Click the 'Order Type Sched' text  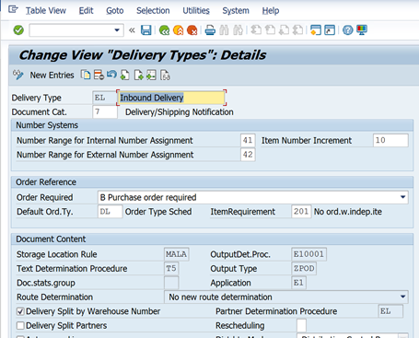coord(158,212)
